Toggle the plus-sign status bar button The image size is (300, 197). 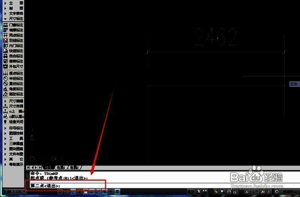111,191
